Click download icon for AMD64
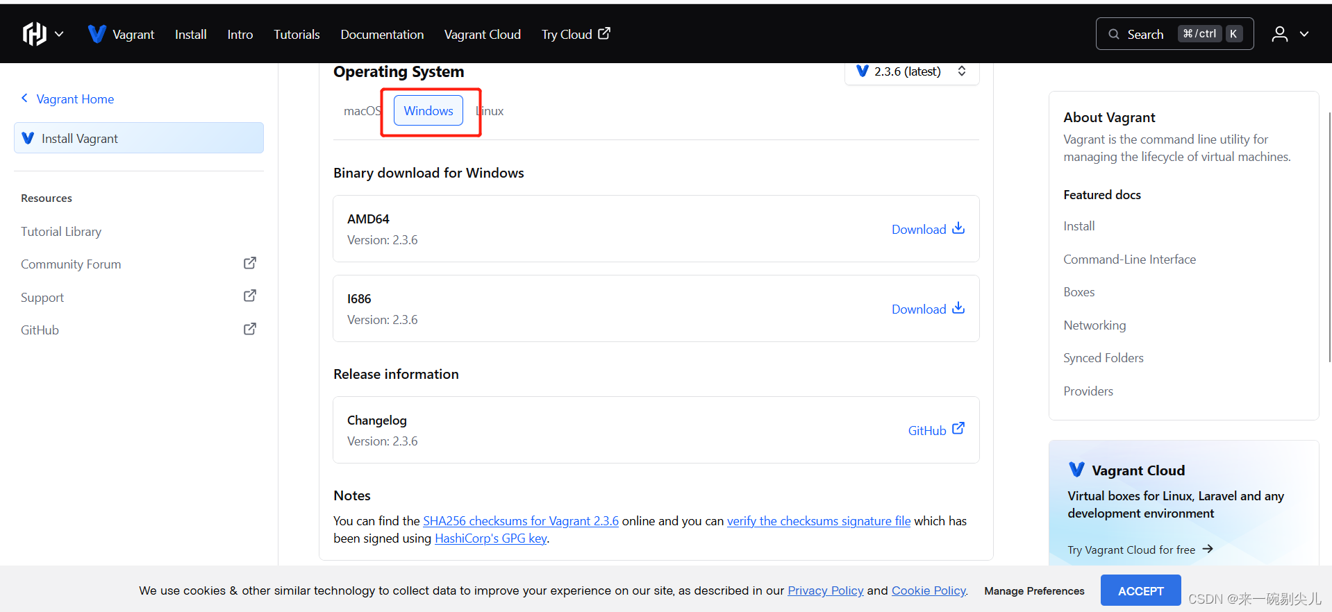1332x612 pixels. [958, 228]
